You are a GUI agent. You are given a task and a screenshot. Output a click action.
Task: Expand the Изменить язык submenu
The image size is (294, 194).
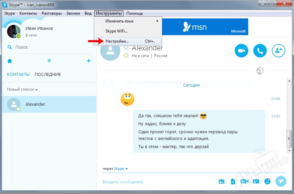(131, 21)
